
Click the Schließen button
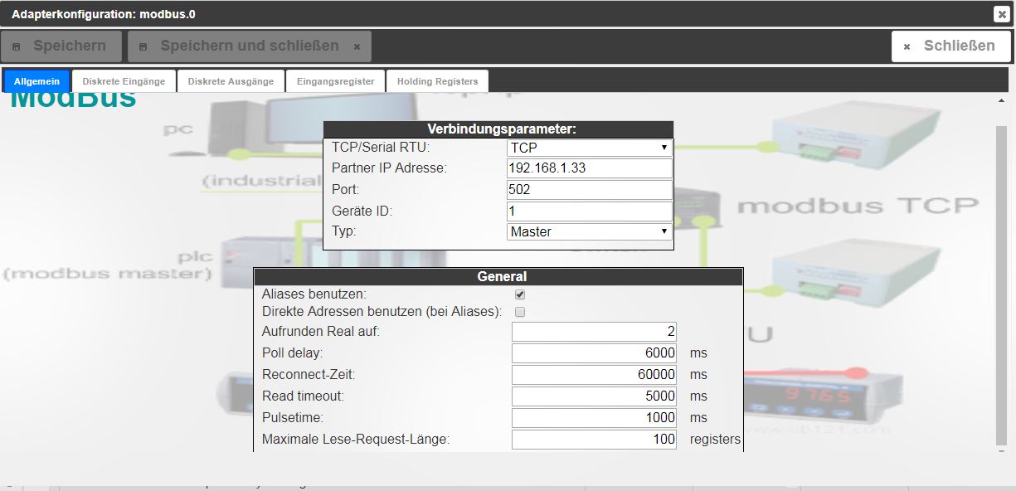click(951, 46)
